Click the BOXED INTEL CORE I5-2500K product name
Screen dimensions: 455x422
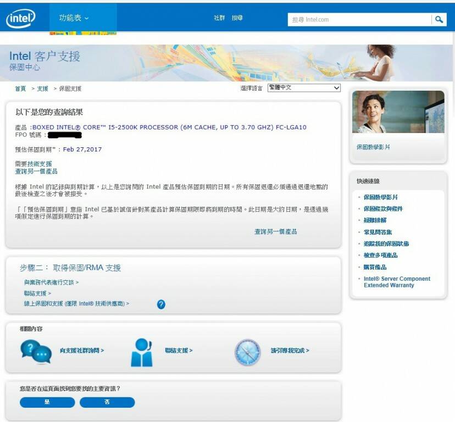[x=169, y=127]
